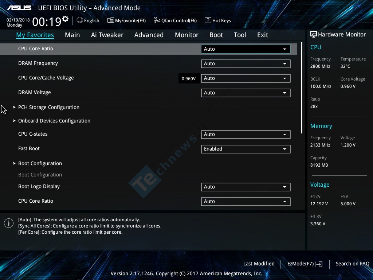This screenshot has height=280, width=373.
Task: Click the 0.960V value beside CPU Core/Cache Voltage
Action: pos(189,79)
